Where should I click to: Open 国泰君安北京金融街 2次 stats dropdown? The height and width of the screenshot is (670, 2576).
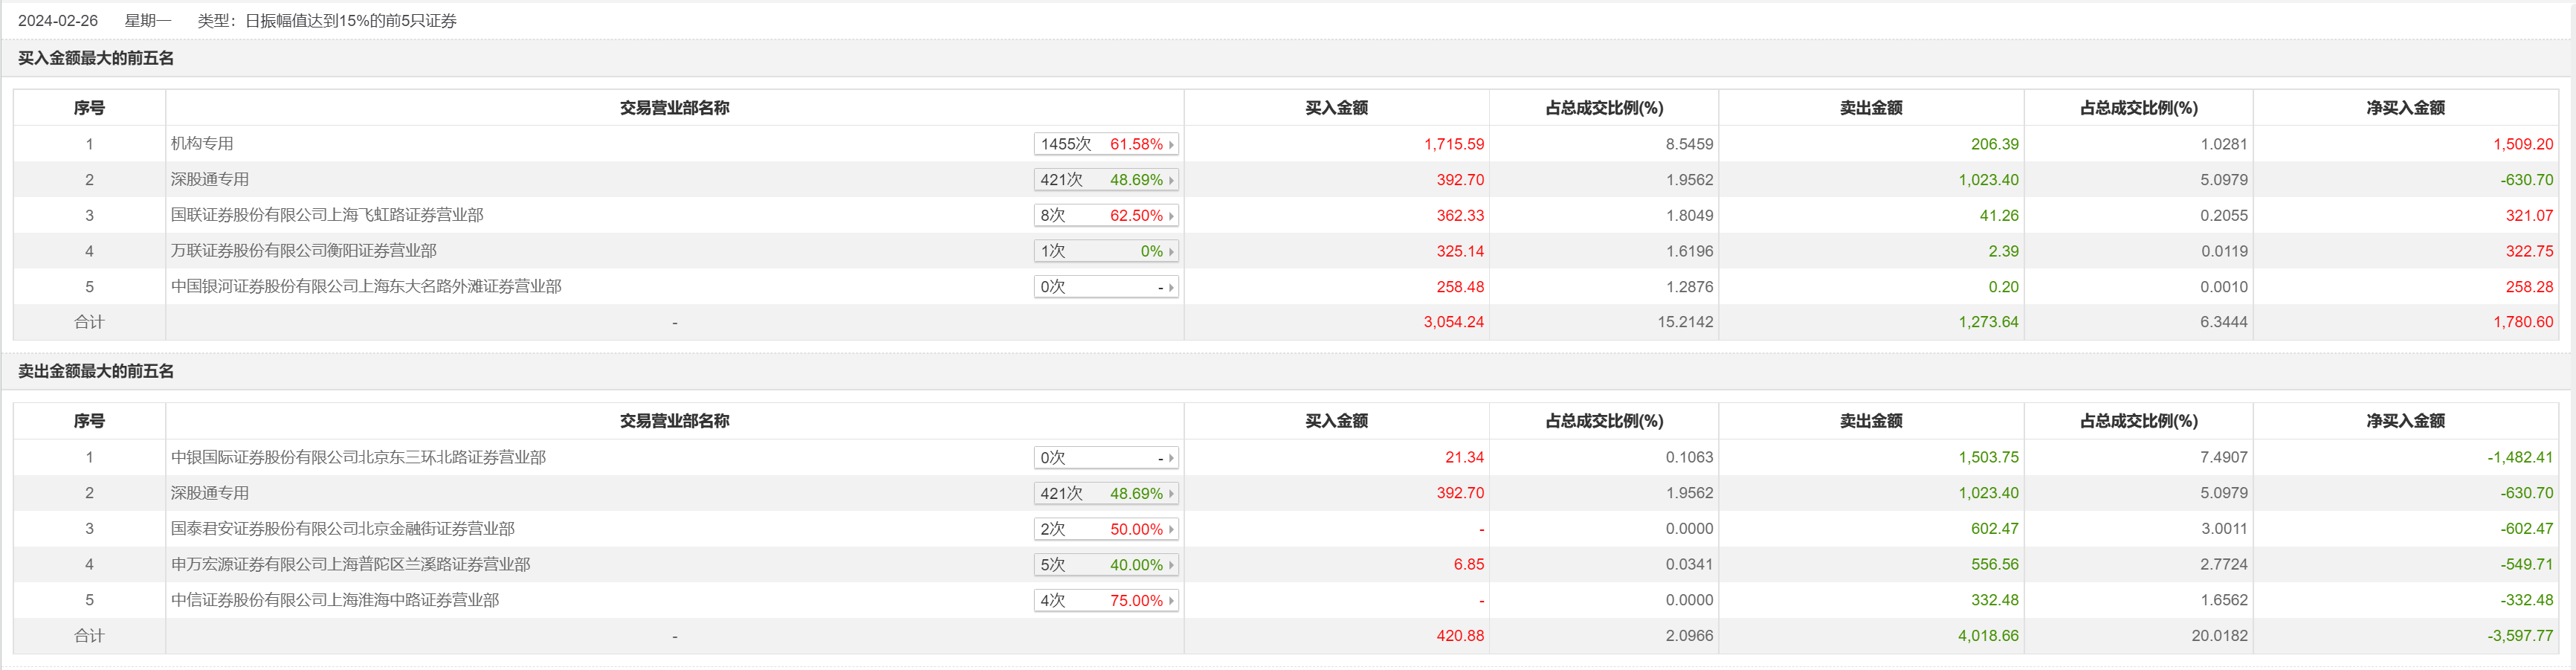1105,529
